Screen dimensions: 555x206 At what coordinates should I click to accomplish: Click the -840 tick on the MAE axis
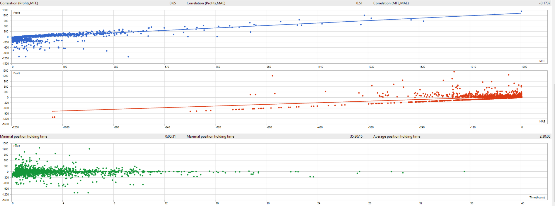tap(167, 127)
